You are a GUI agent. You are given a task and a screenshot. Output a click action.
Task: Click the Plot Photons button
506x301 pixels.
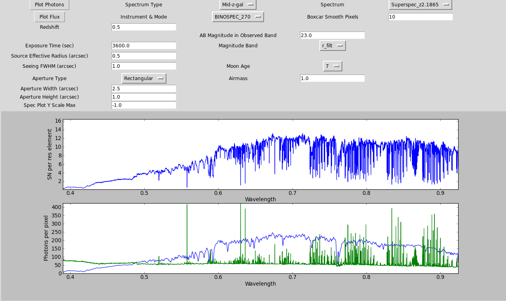[49, 5]
